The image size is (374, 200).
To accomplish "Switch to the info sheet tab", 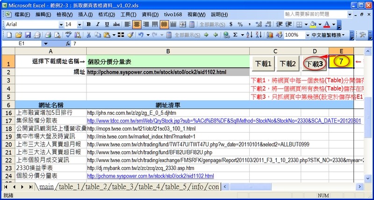I will (197, 187).
